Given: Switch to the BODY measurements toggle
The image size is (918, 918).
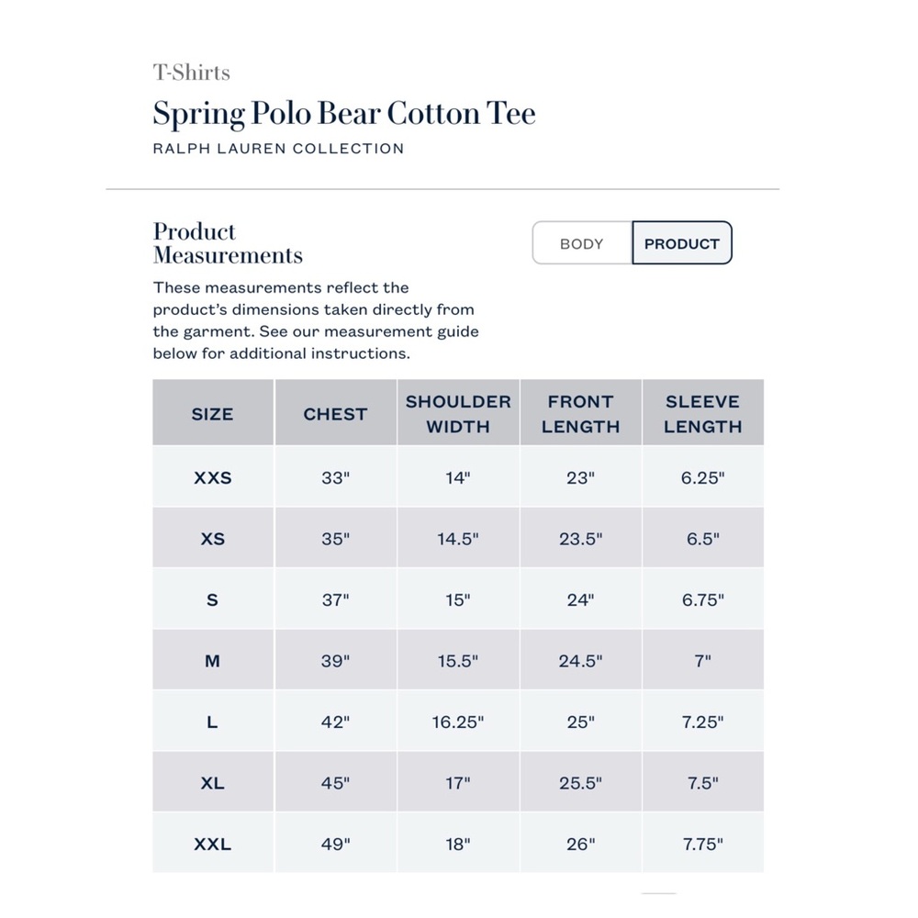Looking at the screenshot, I should click(x=582, y=243).
